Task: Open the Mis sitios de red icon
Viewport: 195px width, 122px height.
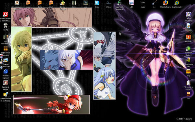Action: [x=188, y=60]
